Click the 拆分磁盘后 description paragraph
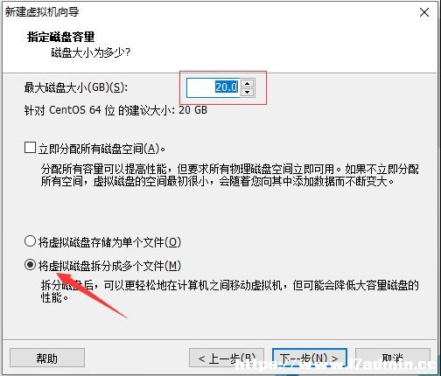 click(x=230, y=291)
